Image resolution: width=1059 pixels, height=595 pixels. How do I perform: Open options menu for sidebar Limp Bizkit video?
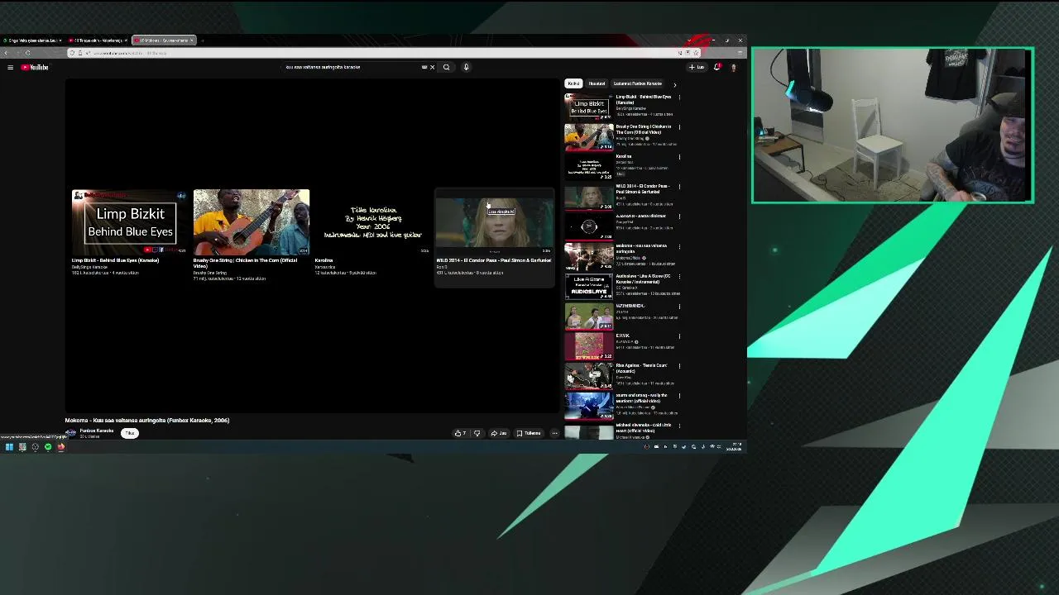679,98
